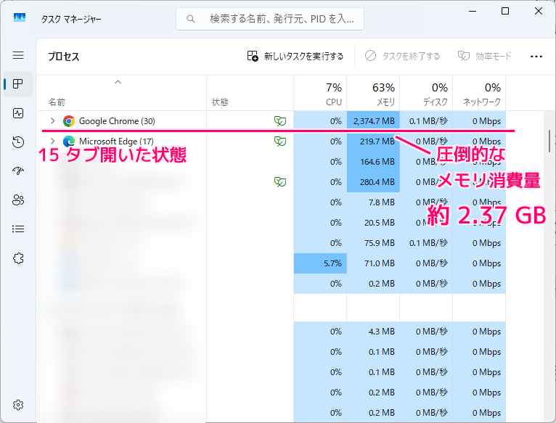The image size is (556, 423).
Task: Click Chrome's 0 Mbps network cell
Action: [x=479, y=121]
